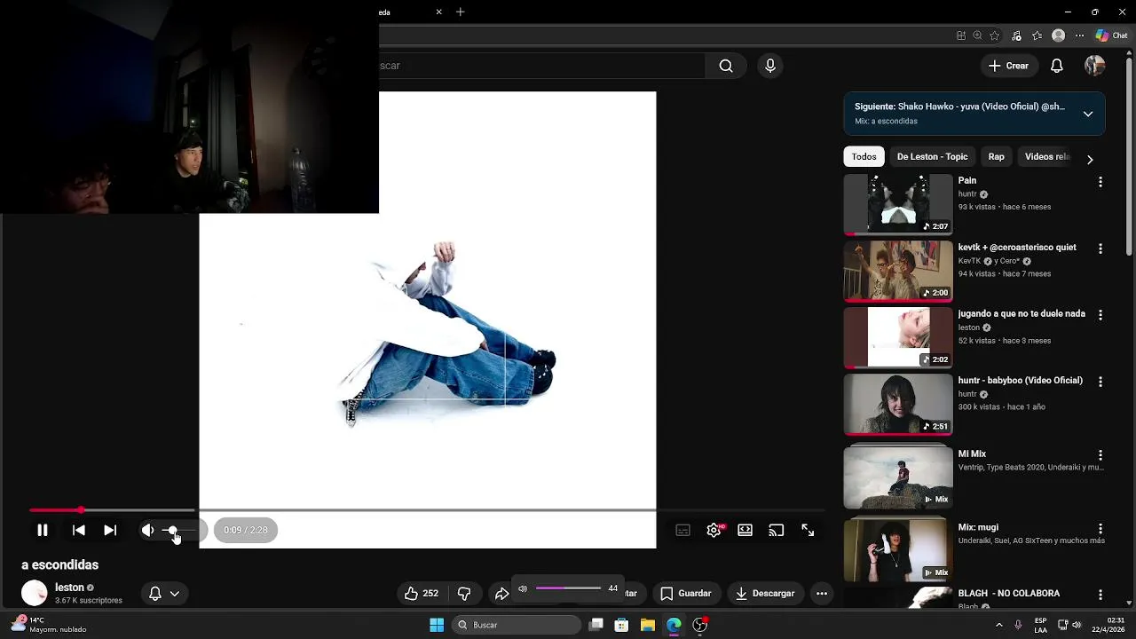Open File Explorer from the taskbar
The height and width of the screenshot is (639, 1136).
pyautogui.click(x=647, y=625)
